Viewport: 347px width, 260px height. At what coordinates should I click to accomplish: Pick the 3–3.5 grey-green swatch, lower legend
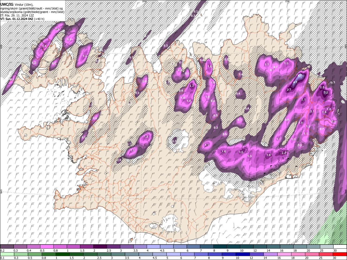pyautogui.click(x=118, y=254)
